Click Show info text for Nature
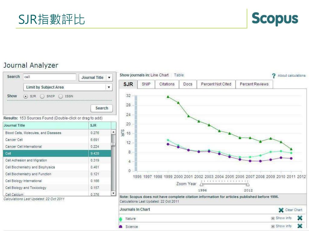 [284, 218]
